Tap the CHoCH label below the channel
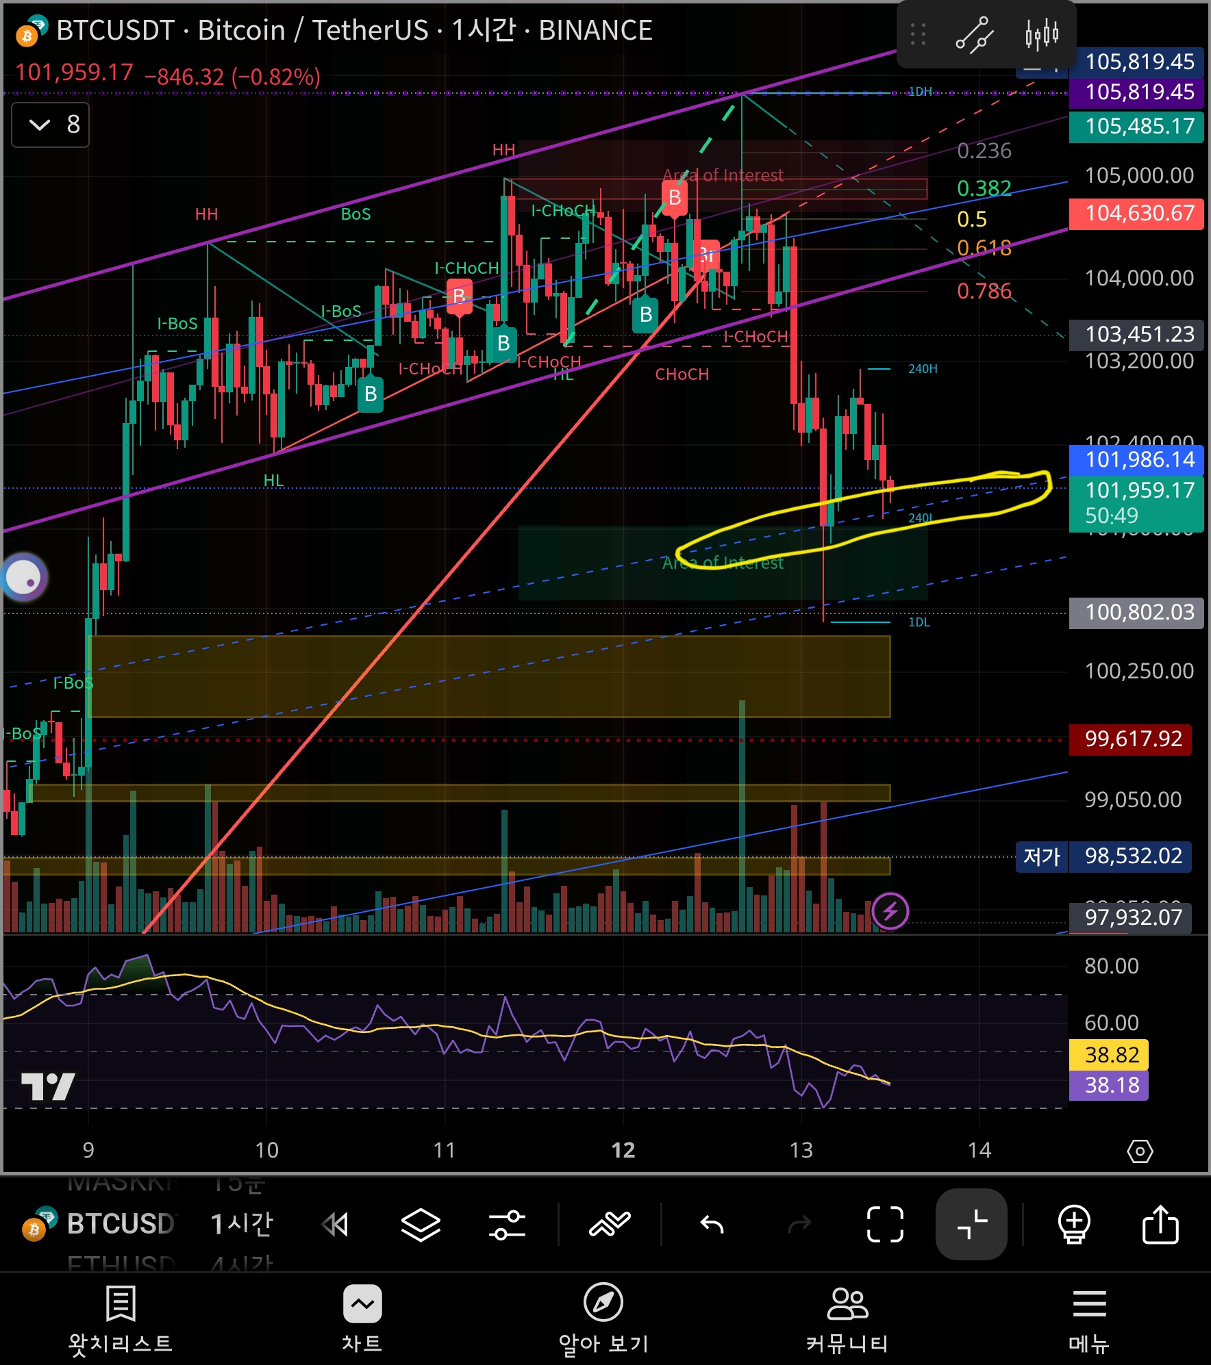The image size is (1211, 1365). pyautogui.click(x=682, y=374)
